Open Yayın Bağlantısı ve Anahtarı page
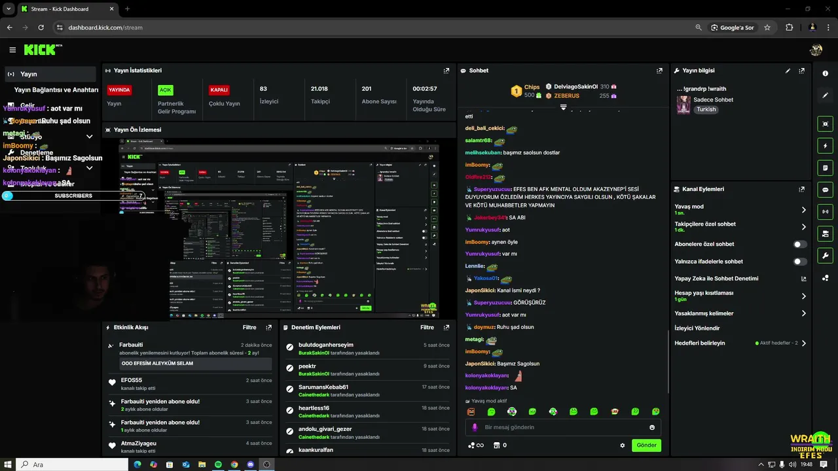This screenshot has height=471, width=838. pos(56,90)
